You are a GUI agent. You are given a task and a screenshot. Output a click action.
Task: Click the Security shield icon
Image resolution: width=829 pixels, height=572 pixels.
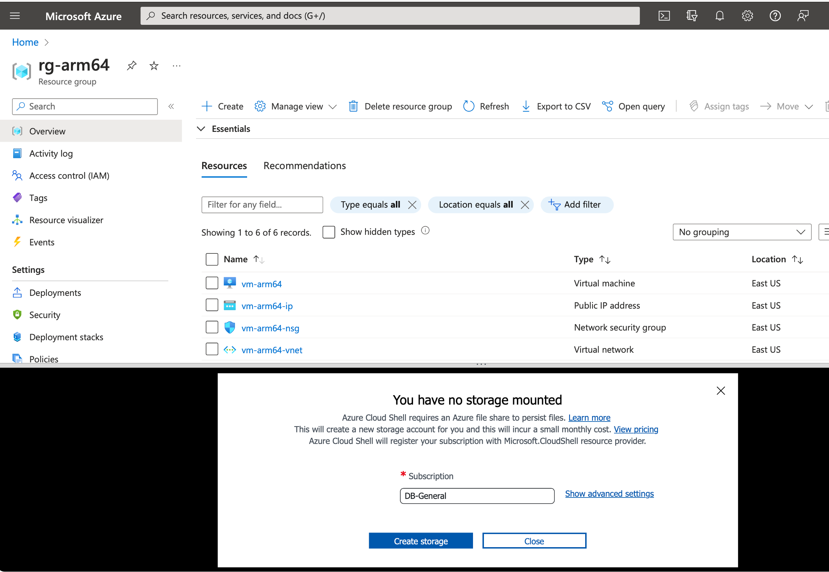coord(17,314)
